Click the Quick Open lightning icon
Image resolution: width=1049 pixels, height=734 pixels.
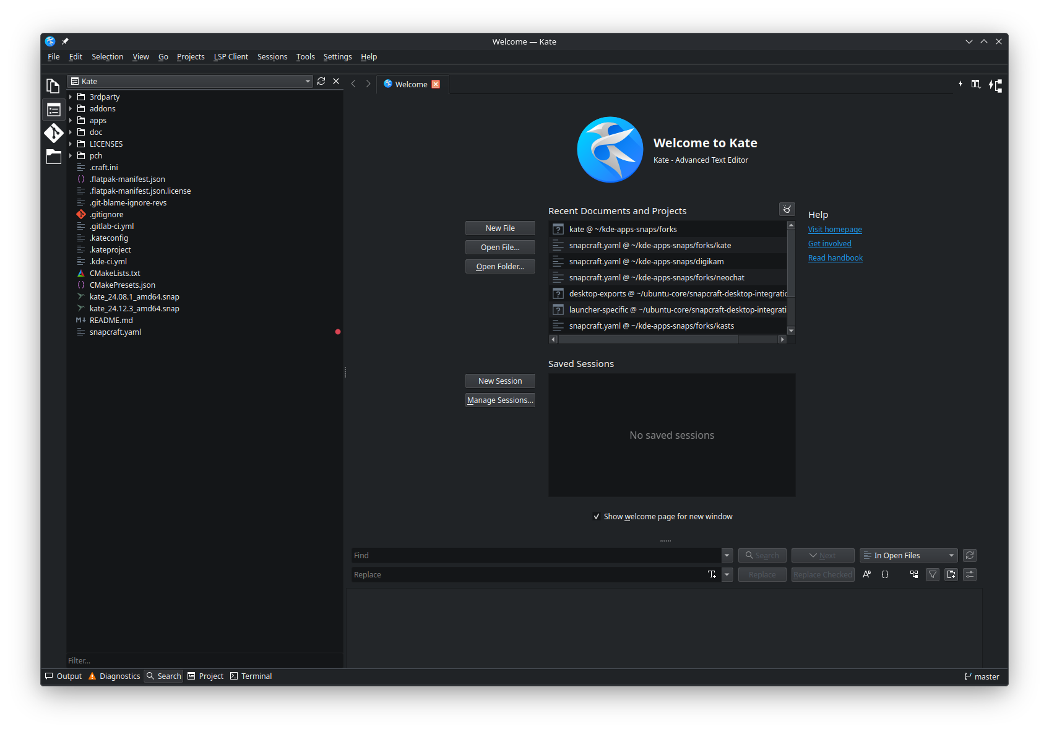coord(961,84)
